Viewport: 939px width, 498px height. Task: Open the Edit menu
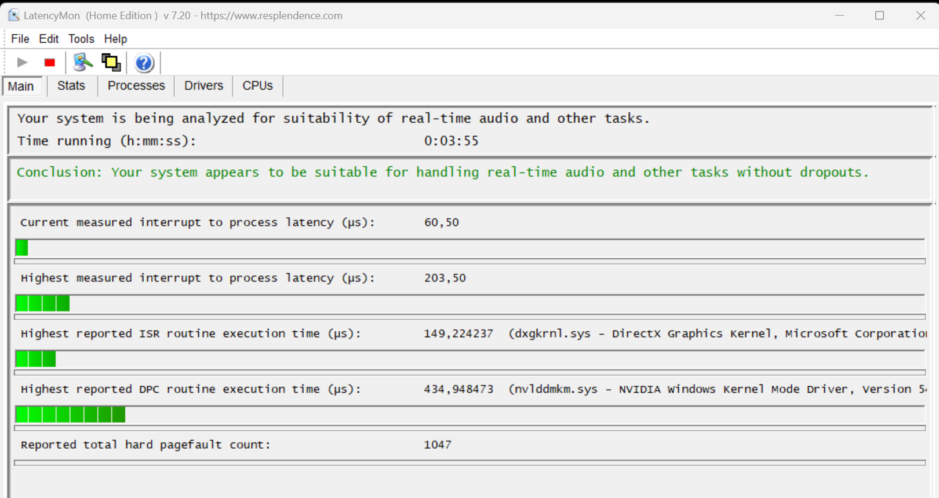(x=49, y=39)
